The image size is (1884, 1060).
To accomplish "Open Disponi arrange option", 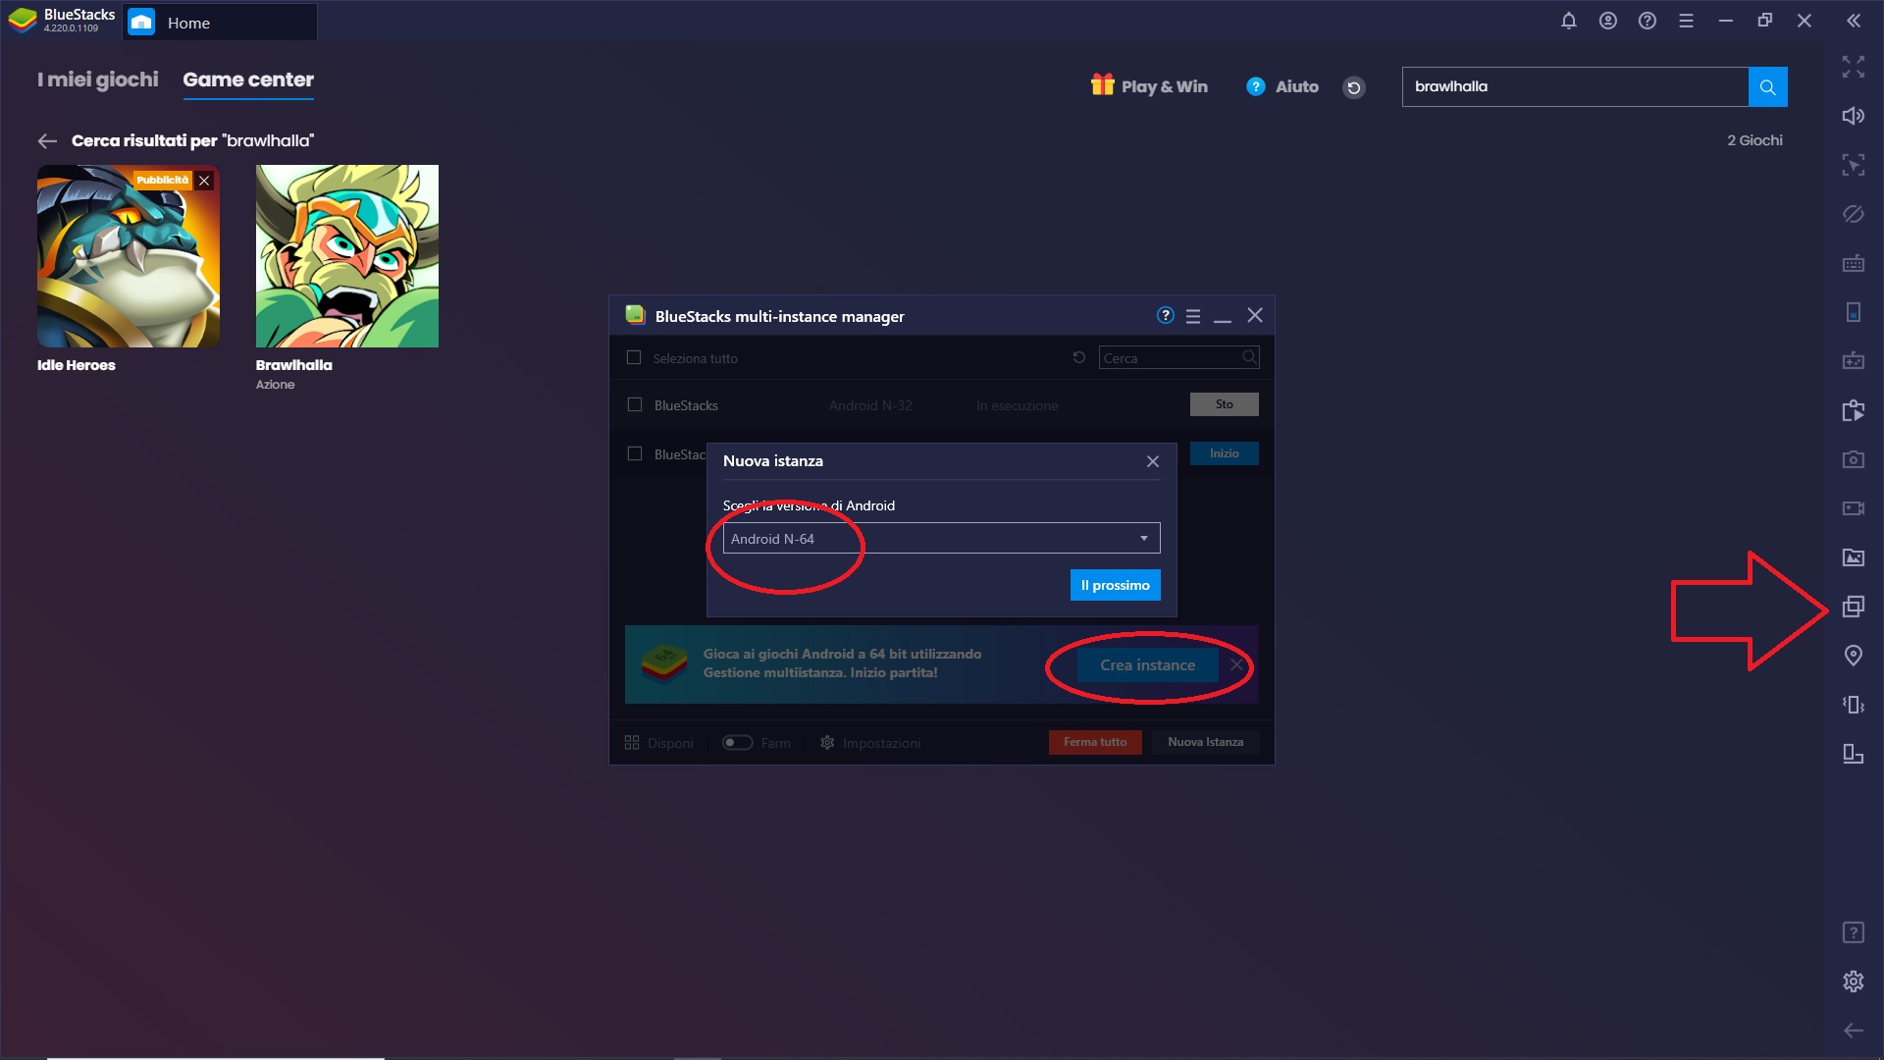I will pos(658,743).
